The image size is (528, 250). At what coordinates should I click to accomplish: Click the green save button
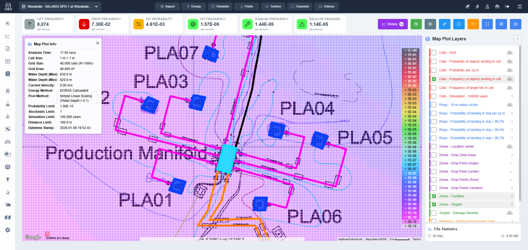[x=416, y=24]
